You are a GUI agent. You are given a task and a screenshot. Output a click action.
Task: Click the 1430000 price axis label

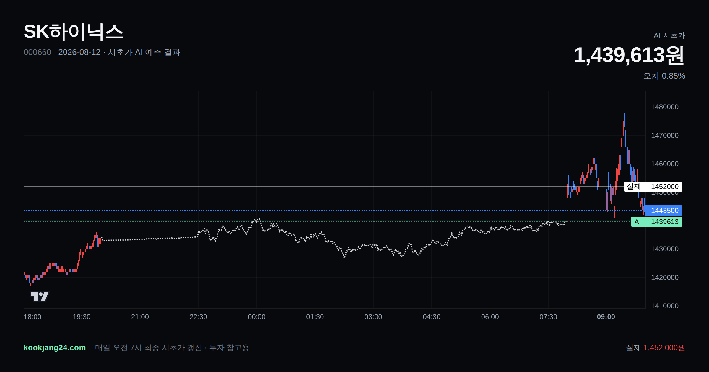(665, 249)
